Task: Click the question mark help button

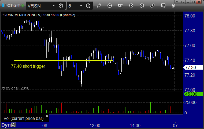Action: point(177,2)
